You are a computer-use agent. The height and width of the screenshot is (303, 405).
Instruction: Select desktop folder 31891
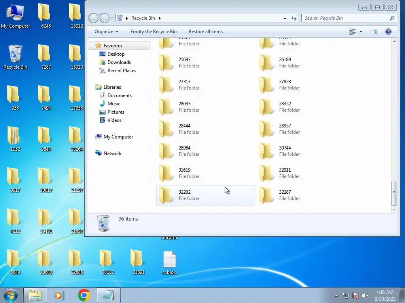tap(138, 262)
